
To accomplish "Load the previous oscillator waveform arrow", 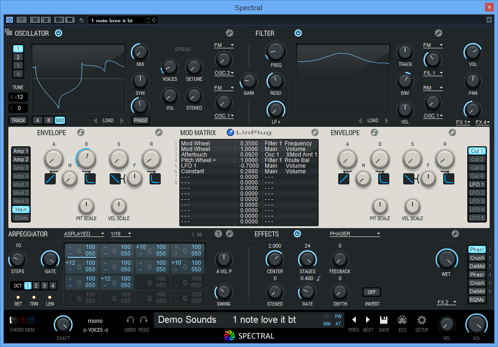I will (95, 121).
